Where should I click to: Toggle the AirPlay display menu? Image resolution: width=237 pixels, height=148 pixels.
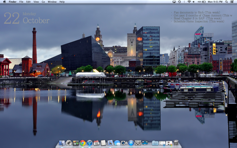click(x=174, y=2)
